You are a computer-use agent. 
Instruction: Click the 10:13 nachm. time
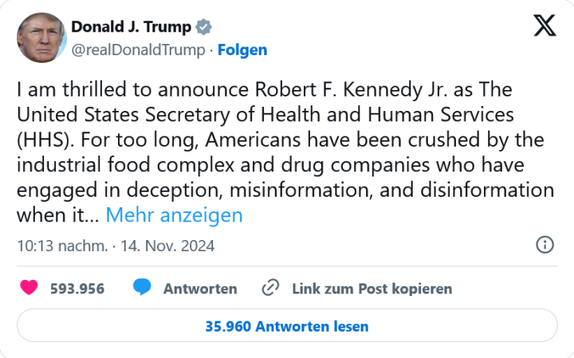pos(62,246)
